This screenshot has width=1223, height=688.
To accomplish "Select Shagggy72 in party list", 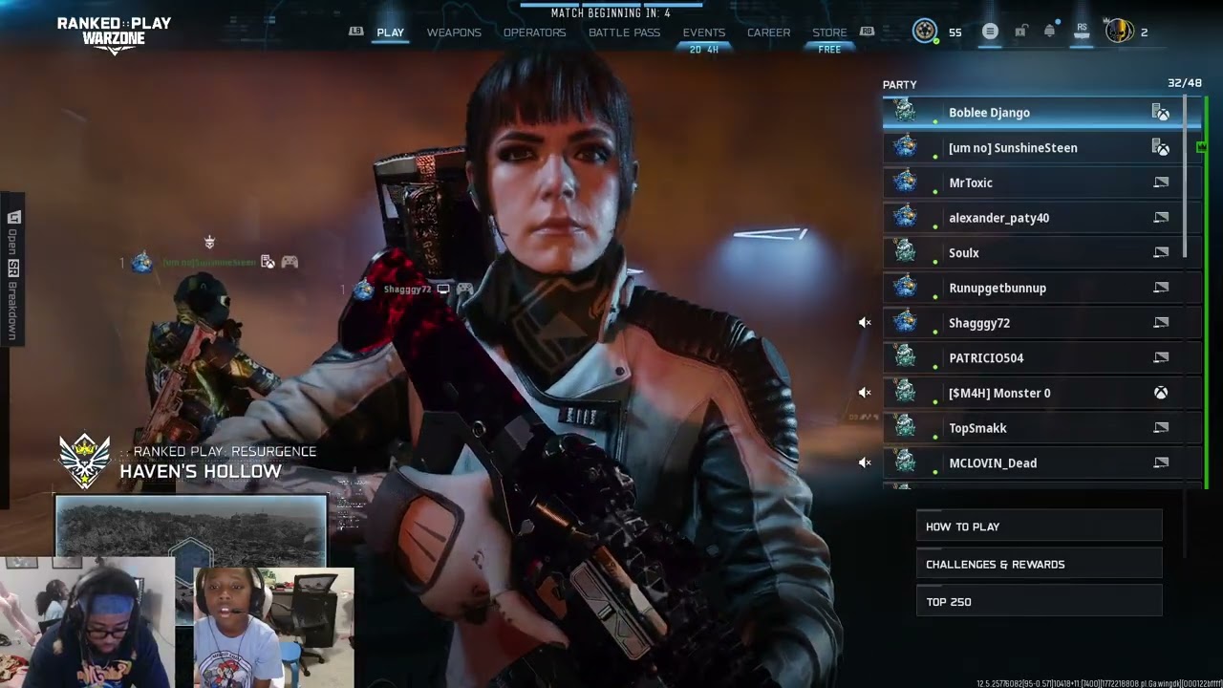I will coord(1041,323).
